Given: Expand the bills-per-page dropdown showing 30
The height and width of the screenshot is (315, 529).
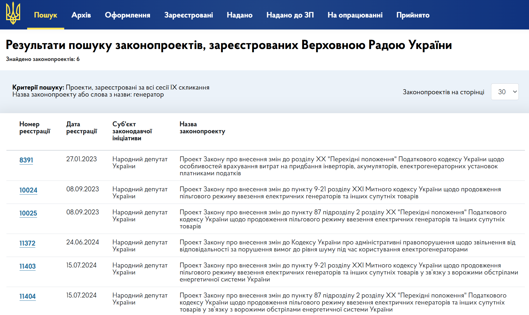Looking at the screenshot, I should coord(505,92).
